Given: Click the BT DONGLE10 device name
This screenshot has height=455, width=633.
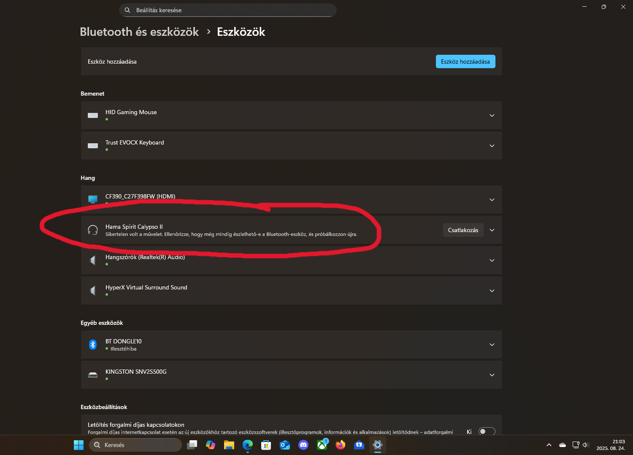Looking at the screenshot, I should pos(124,341).
